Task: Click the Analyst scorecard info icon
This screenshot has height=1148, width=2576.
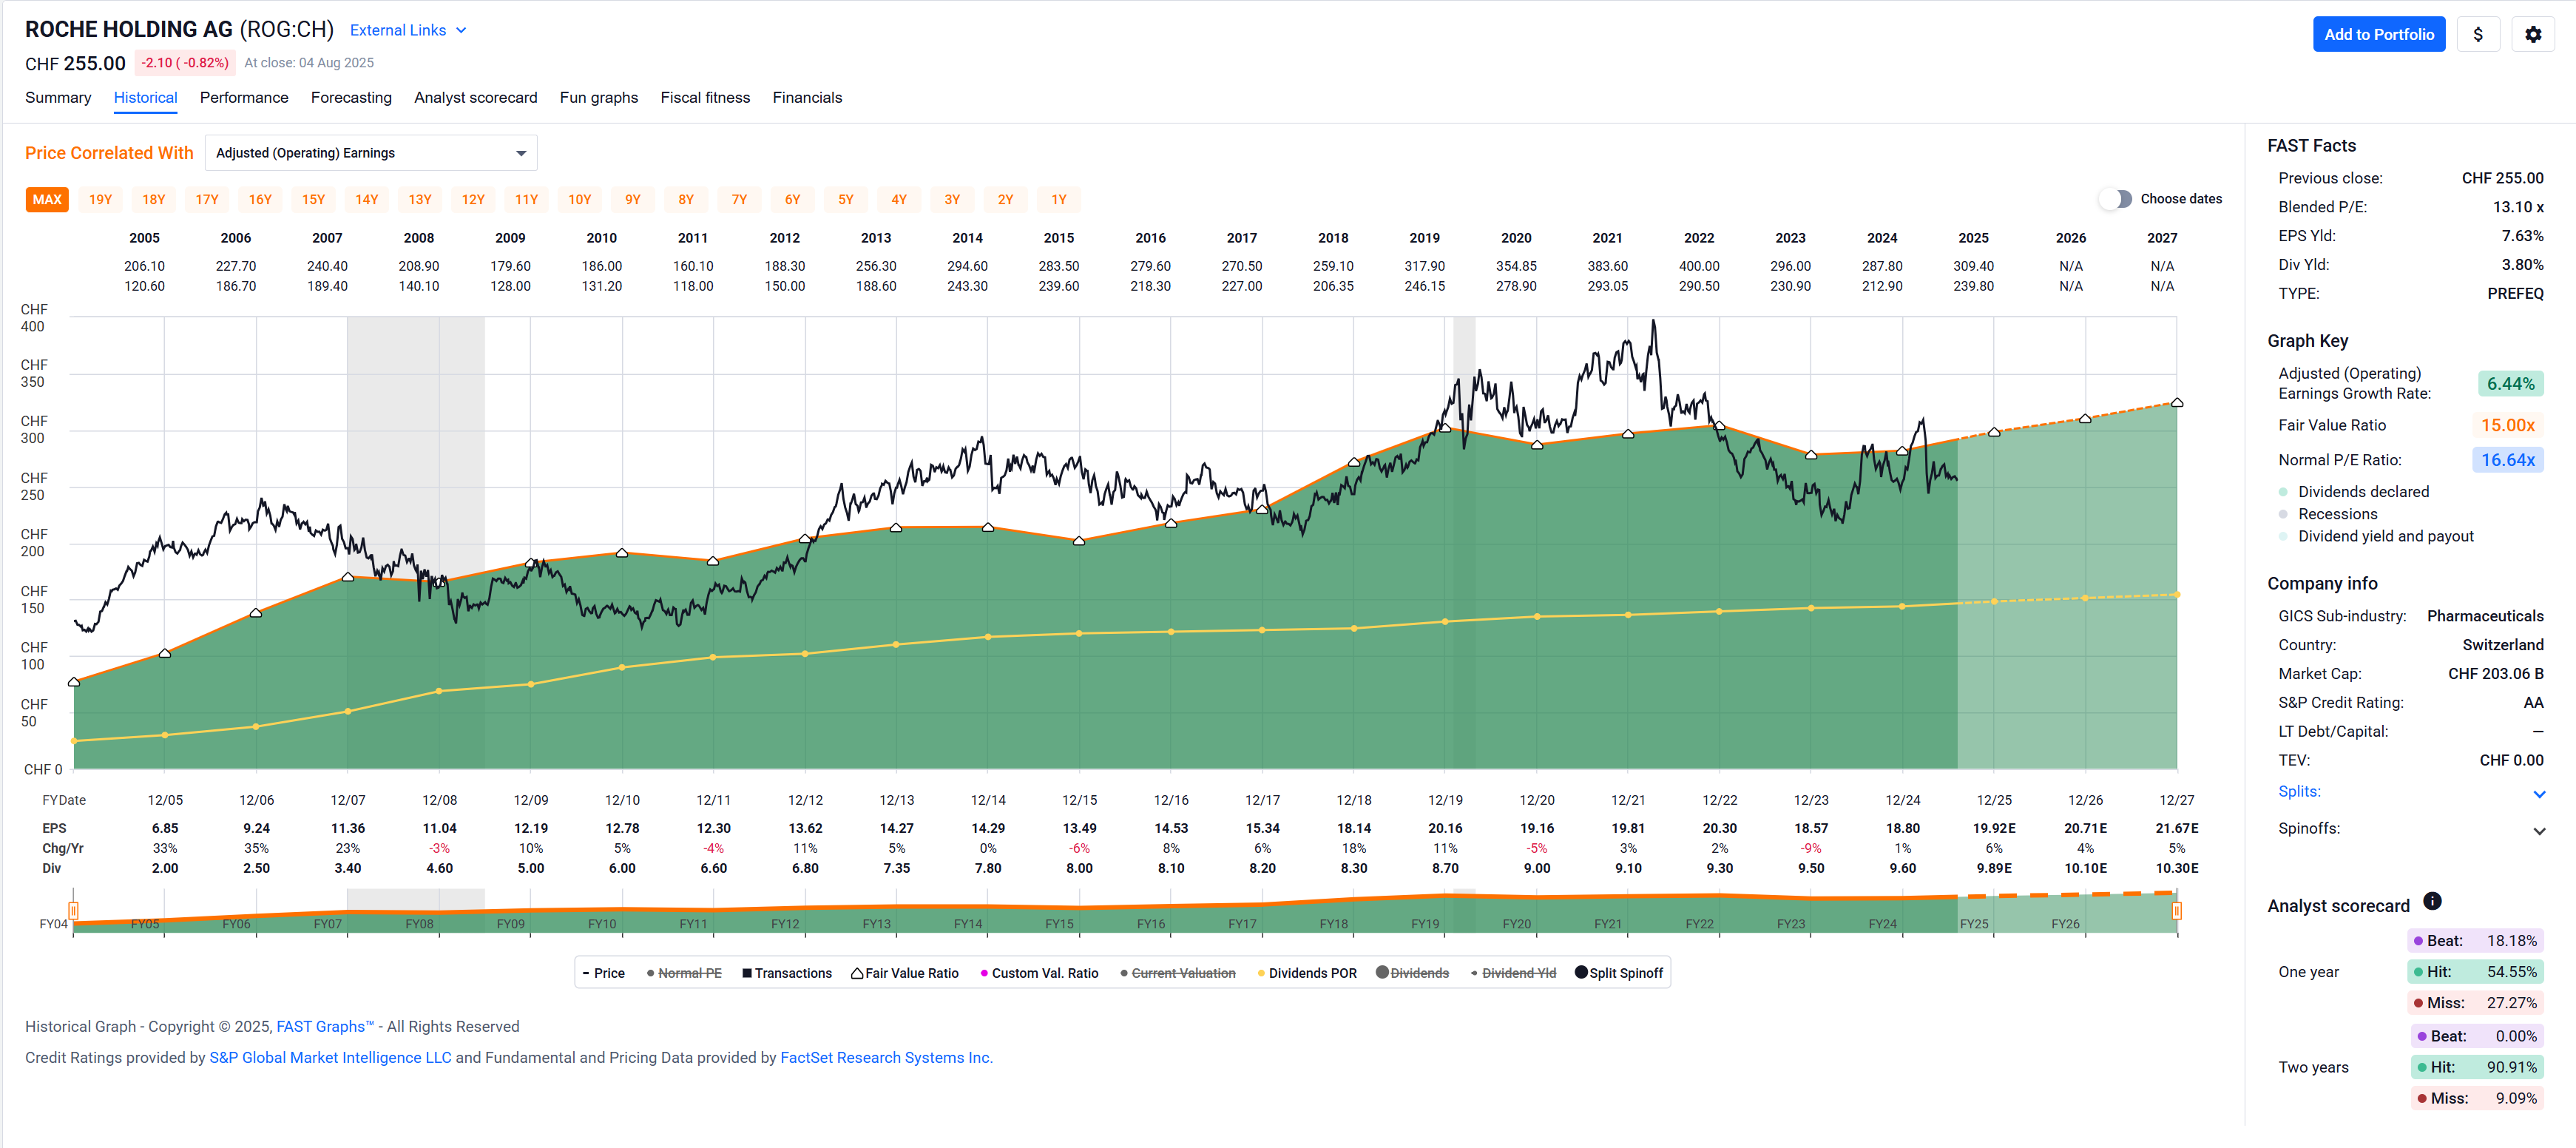Action: tap(2432, 902)
